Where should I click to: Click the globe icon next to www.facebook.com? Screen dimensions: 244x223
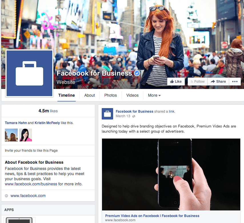coord(6,196)
